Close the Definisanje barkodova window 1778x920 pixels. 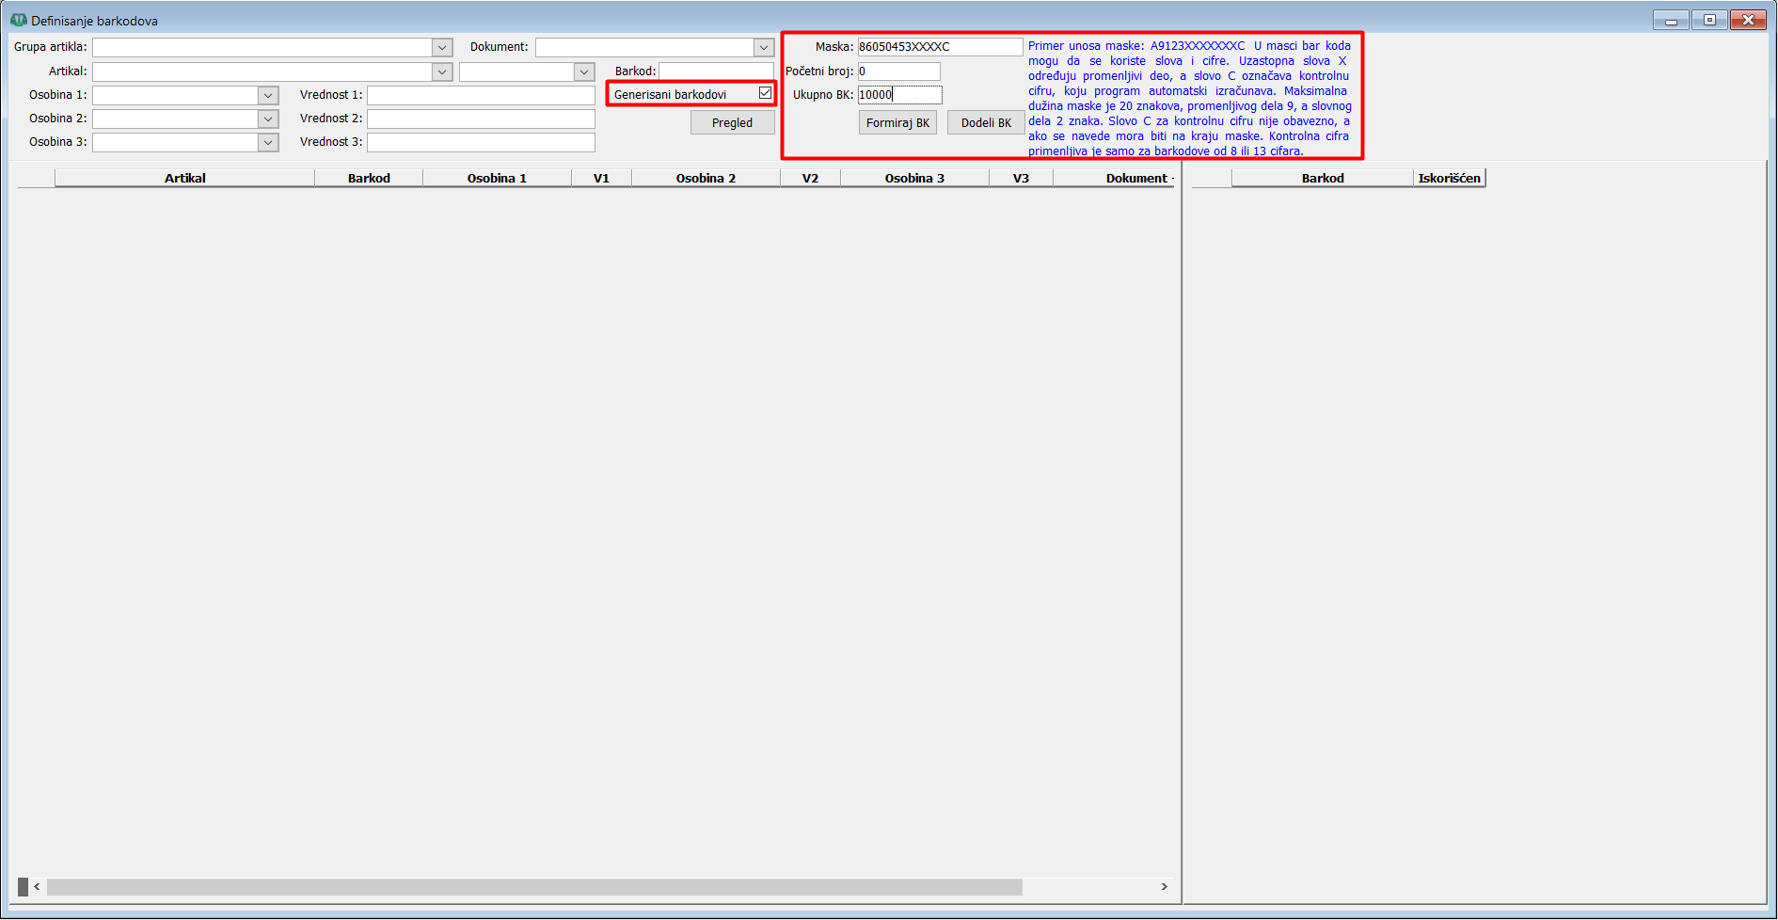click(1748, 20)
